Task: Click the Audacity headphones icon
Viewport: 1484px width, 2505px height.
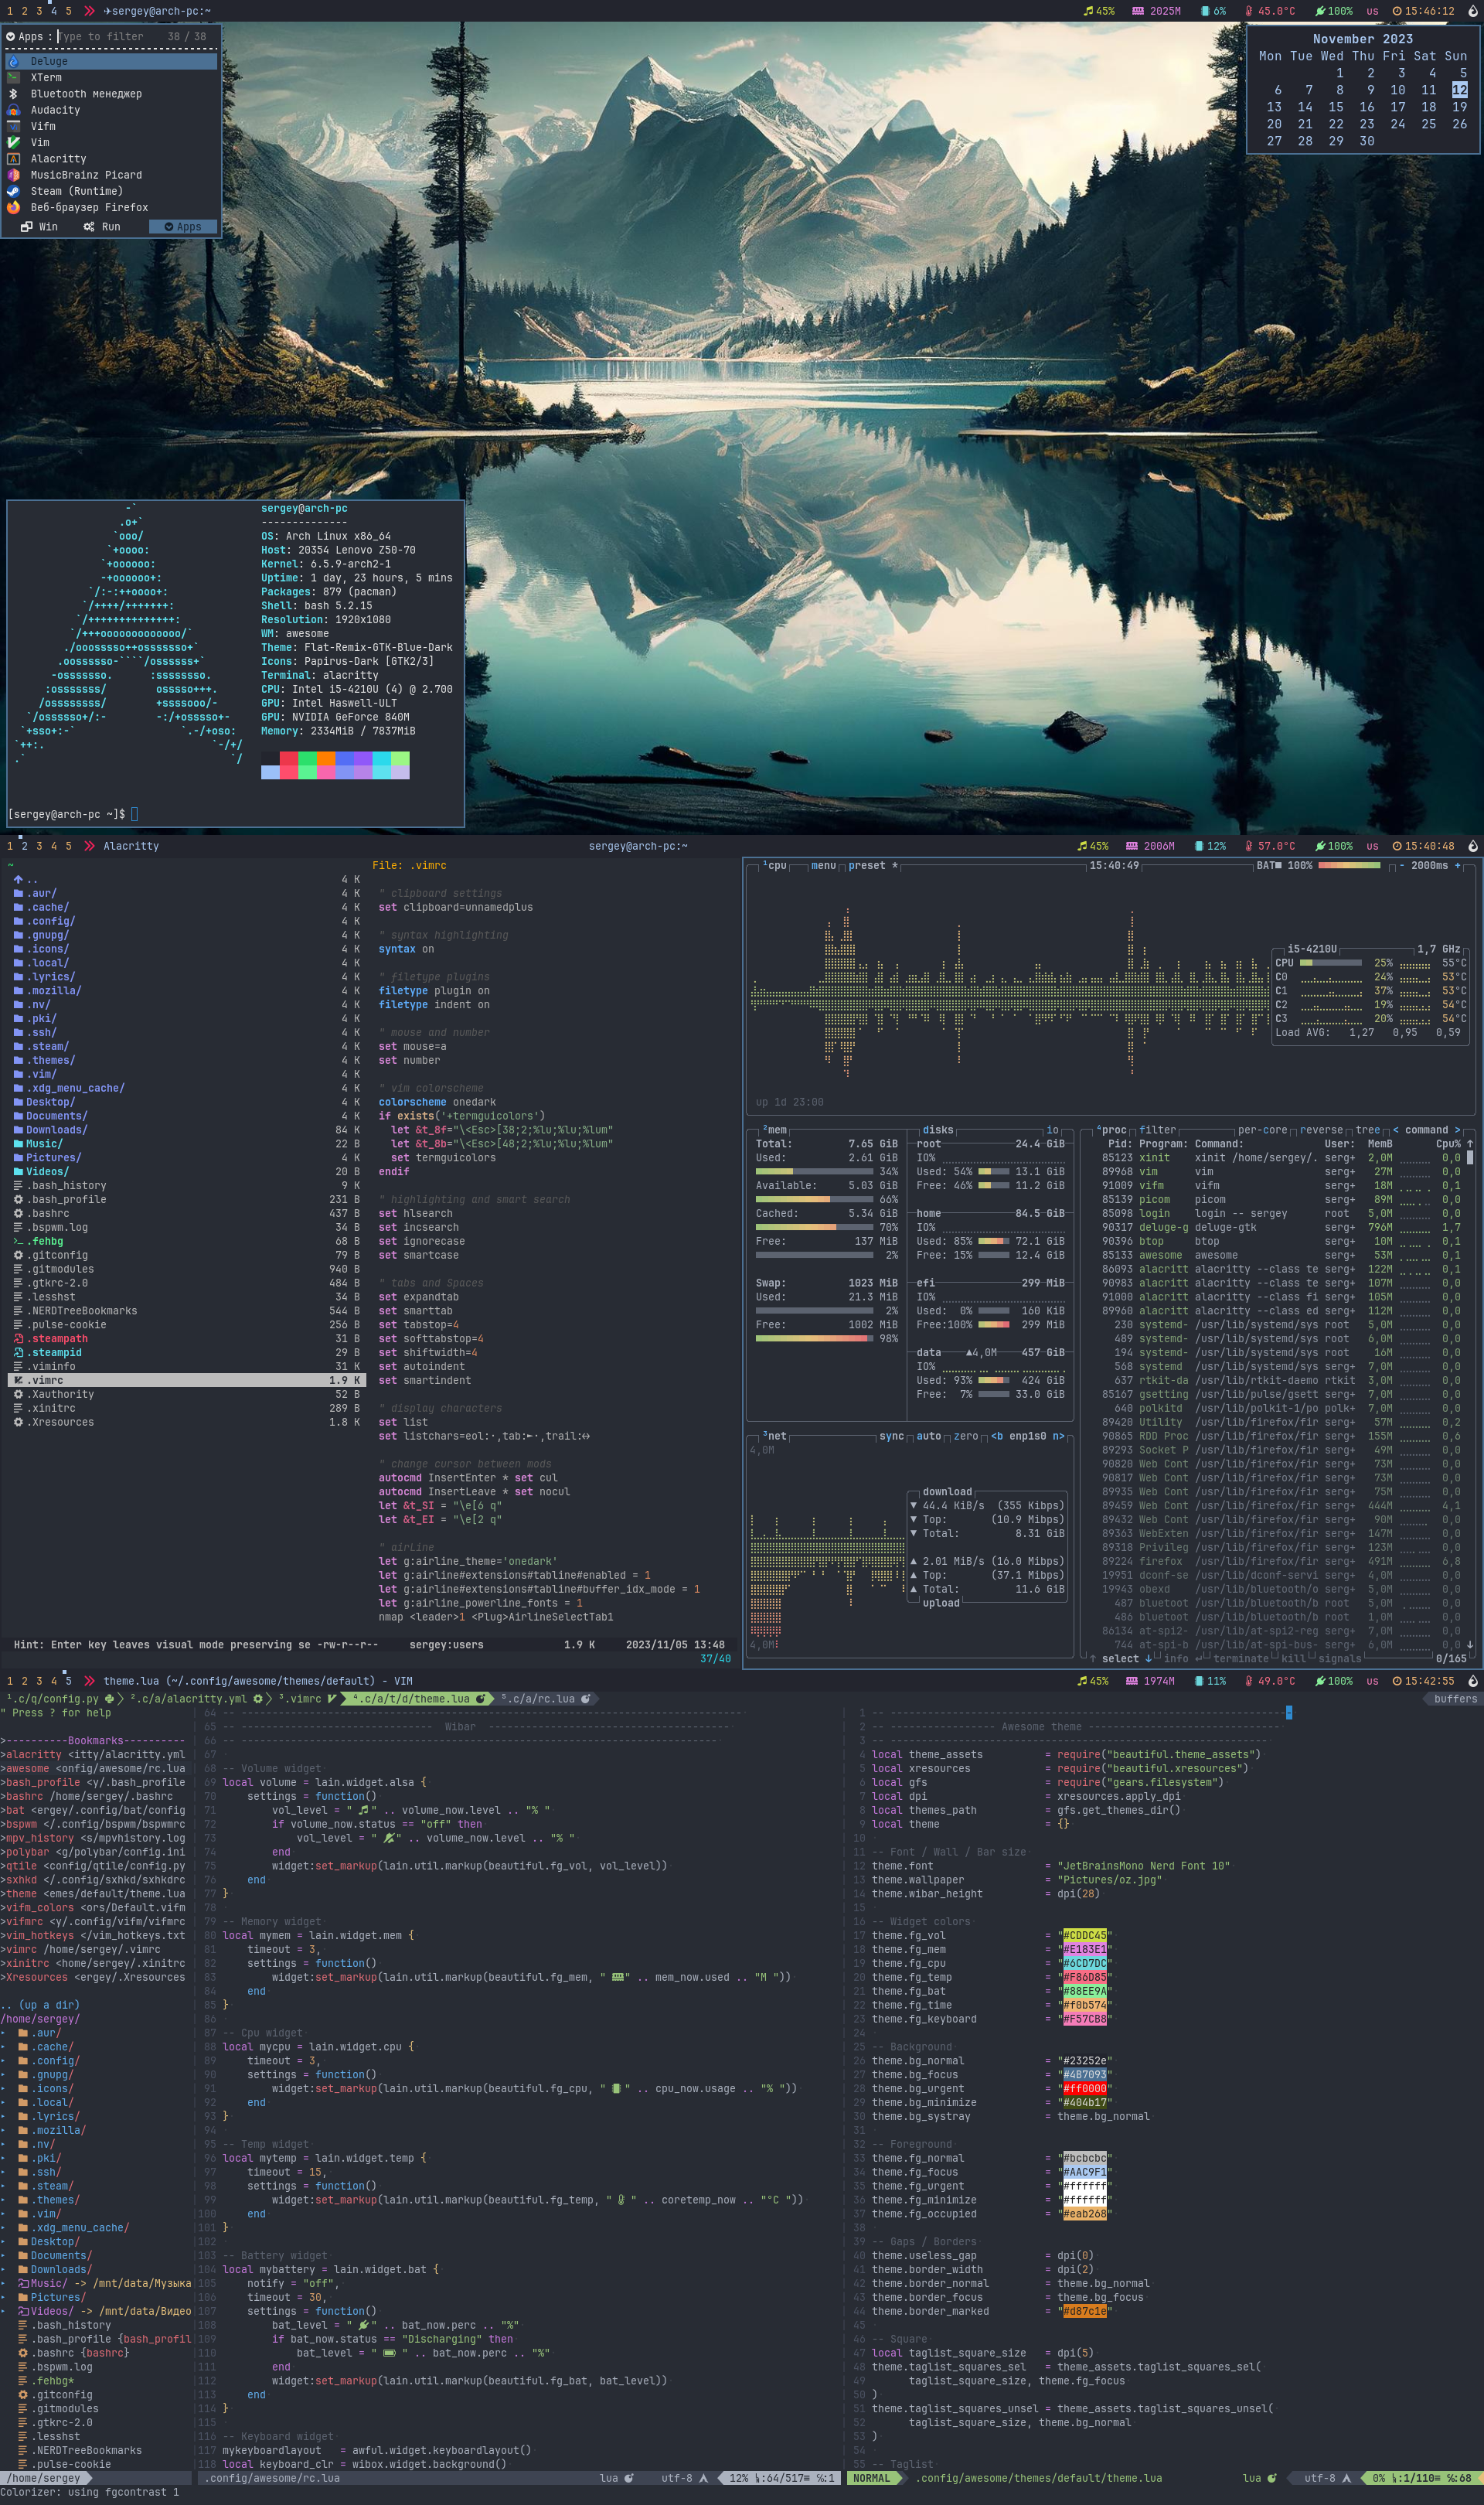Action: point(13,110)
